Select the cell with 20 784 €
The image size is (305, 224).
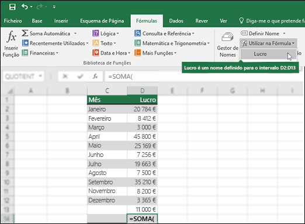click(142, 109)
